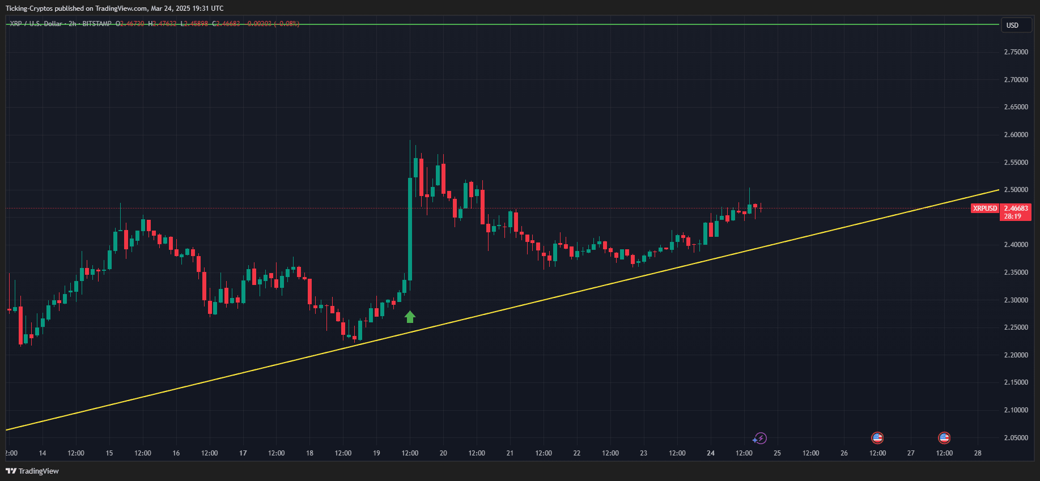Click the TradingView logo at bottom left
This screenshot has width=1040, height=481.
pos(32,471)
